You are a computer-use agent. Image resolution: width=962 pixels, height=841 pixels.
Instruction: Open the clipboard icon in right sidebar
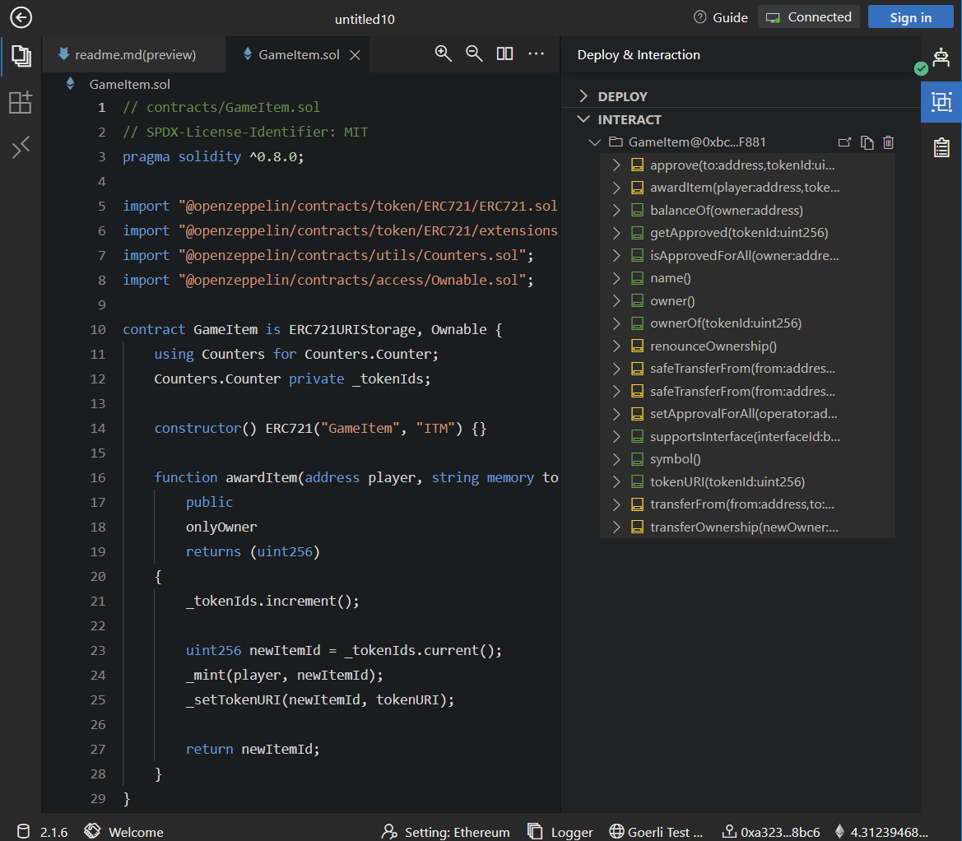941,147
